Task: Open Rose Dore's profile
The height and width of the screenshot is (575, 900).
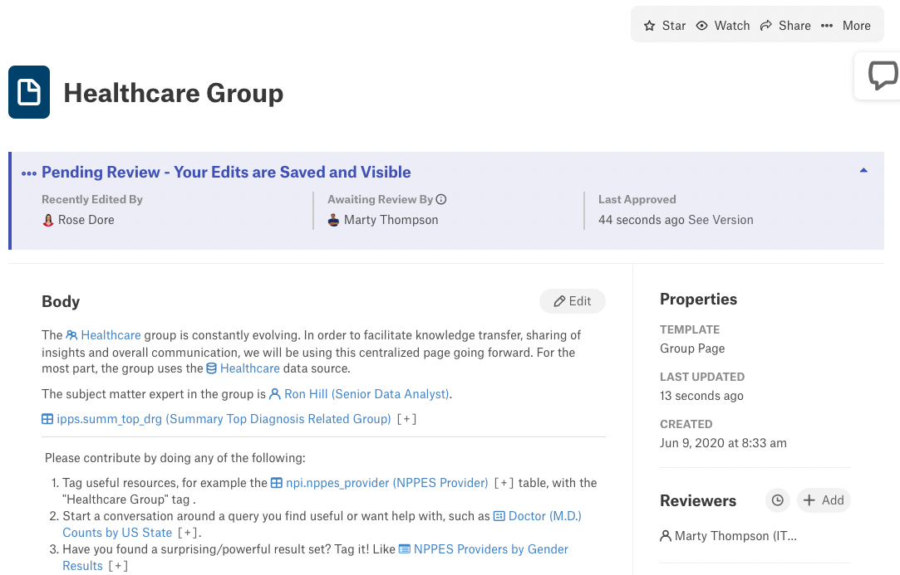Action: [x=86, y=220]
